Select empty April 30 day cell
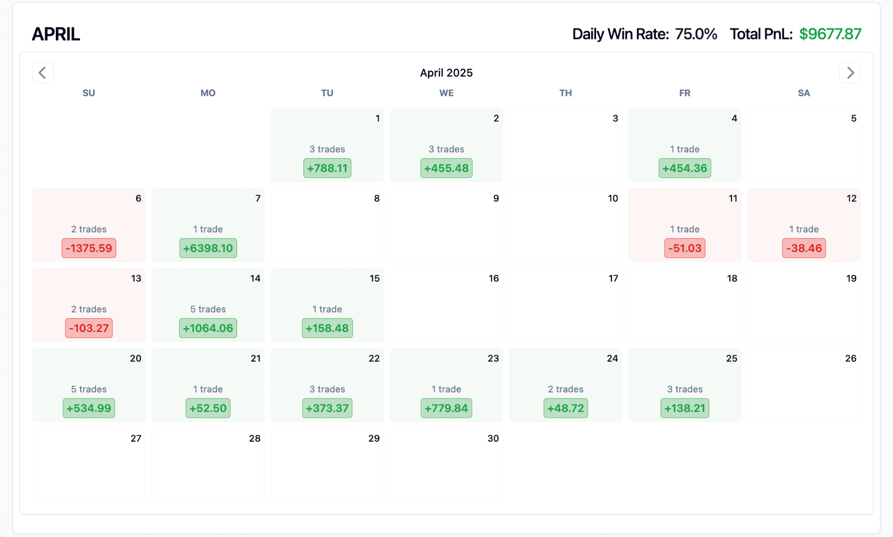The width and height of the screenshot is (893, 537). pos(446,465)
